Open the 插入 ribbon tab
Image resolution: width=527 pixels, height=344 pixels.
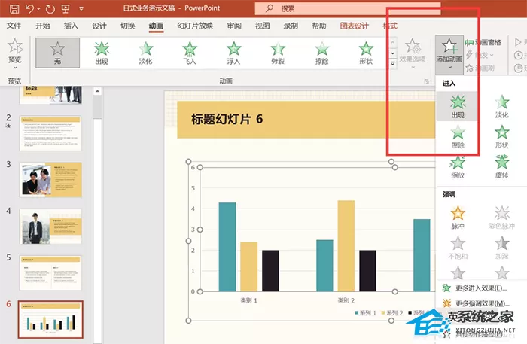pos(71,26)
